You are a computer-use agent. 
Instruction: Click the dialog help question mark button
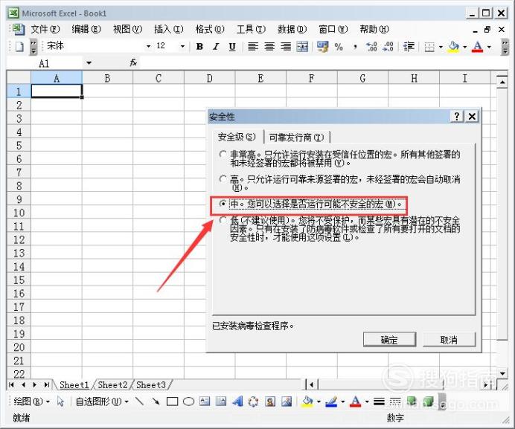457,116
